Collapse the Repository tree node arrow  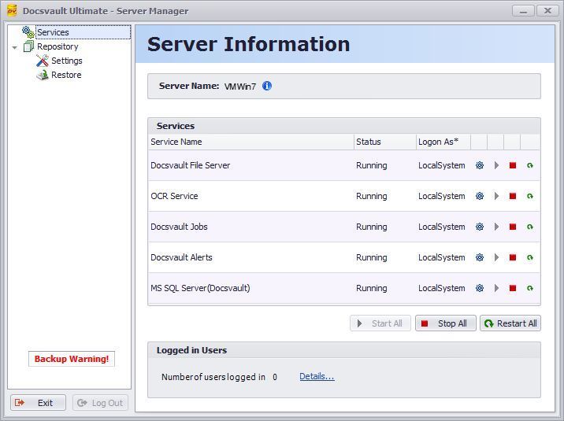(x=15, y=47)
